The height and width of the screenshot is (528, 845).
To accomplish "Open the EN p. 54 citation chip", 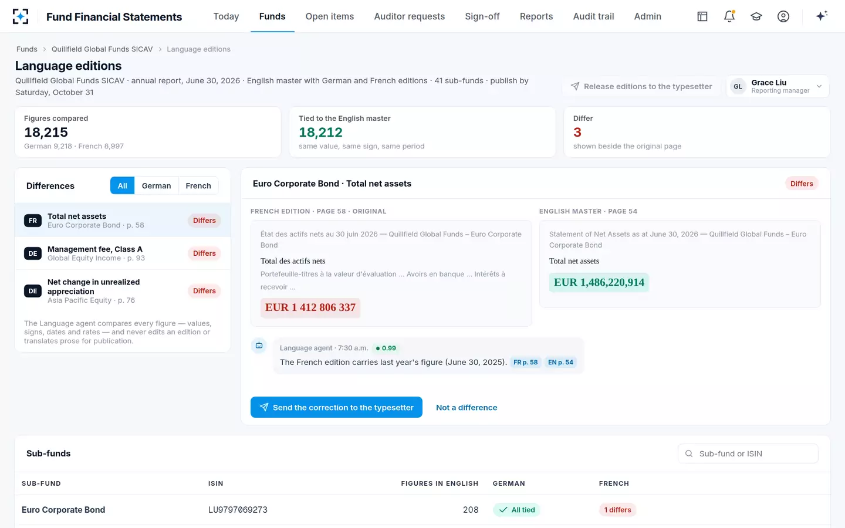I will (x=560, y=363).
